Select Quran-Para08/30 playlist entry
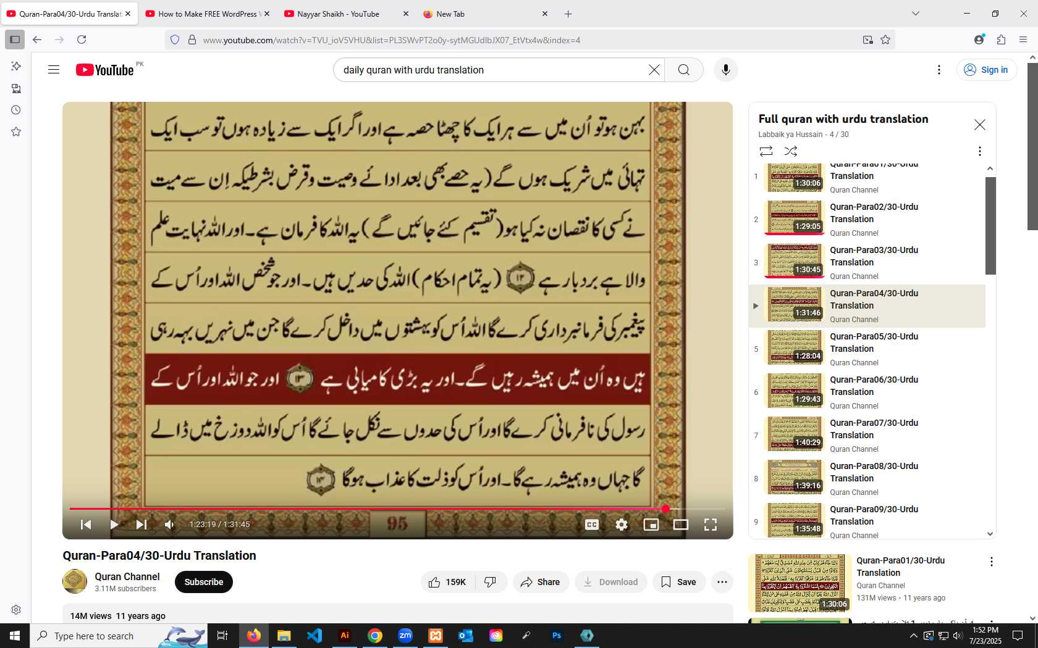This screenshot has height=648, width=1038. click(867, 479)
